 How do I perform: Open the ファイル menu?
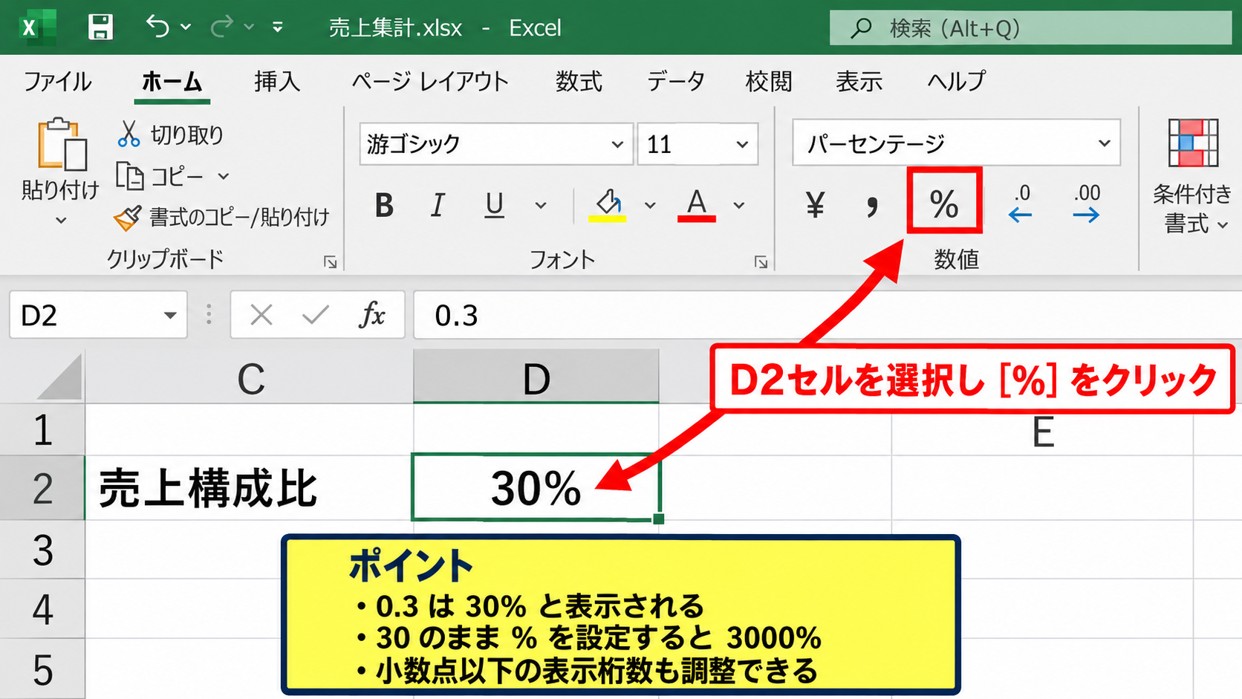pos(57,81)
